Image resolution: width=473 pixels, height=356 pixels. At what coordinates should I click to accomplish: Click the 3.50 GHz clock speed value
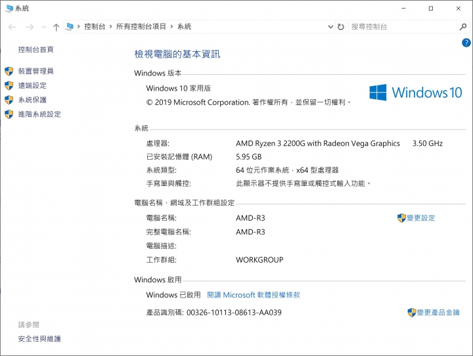(x=428, y=143)
